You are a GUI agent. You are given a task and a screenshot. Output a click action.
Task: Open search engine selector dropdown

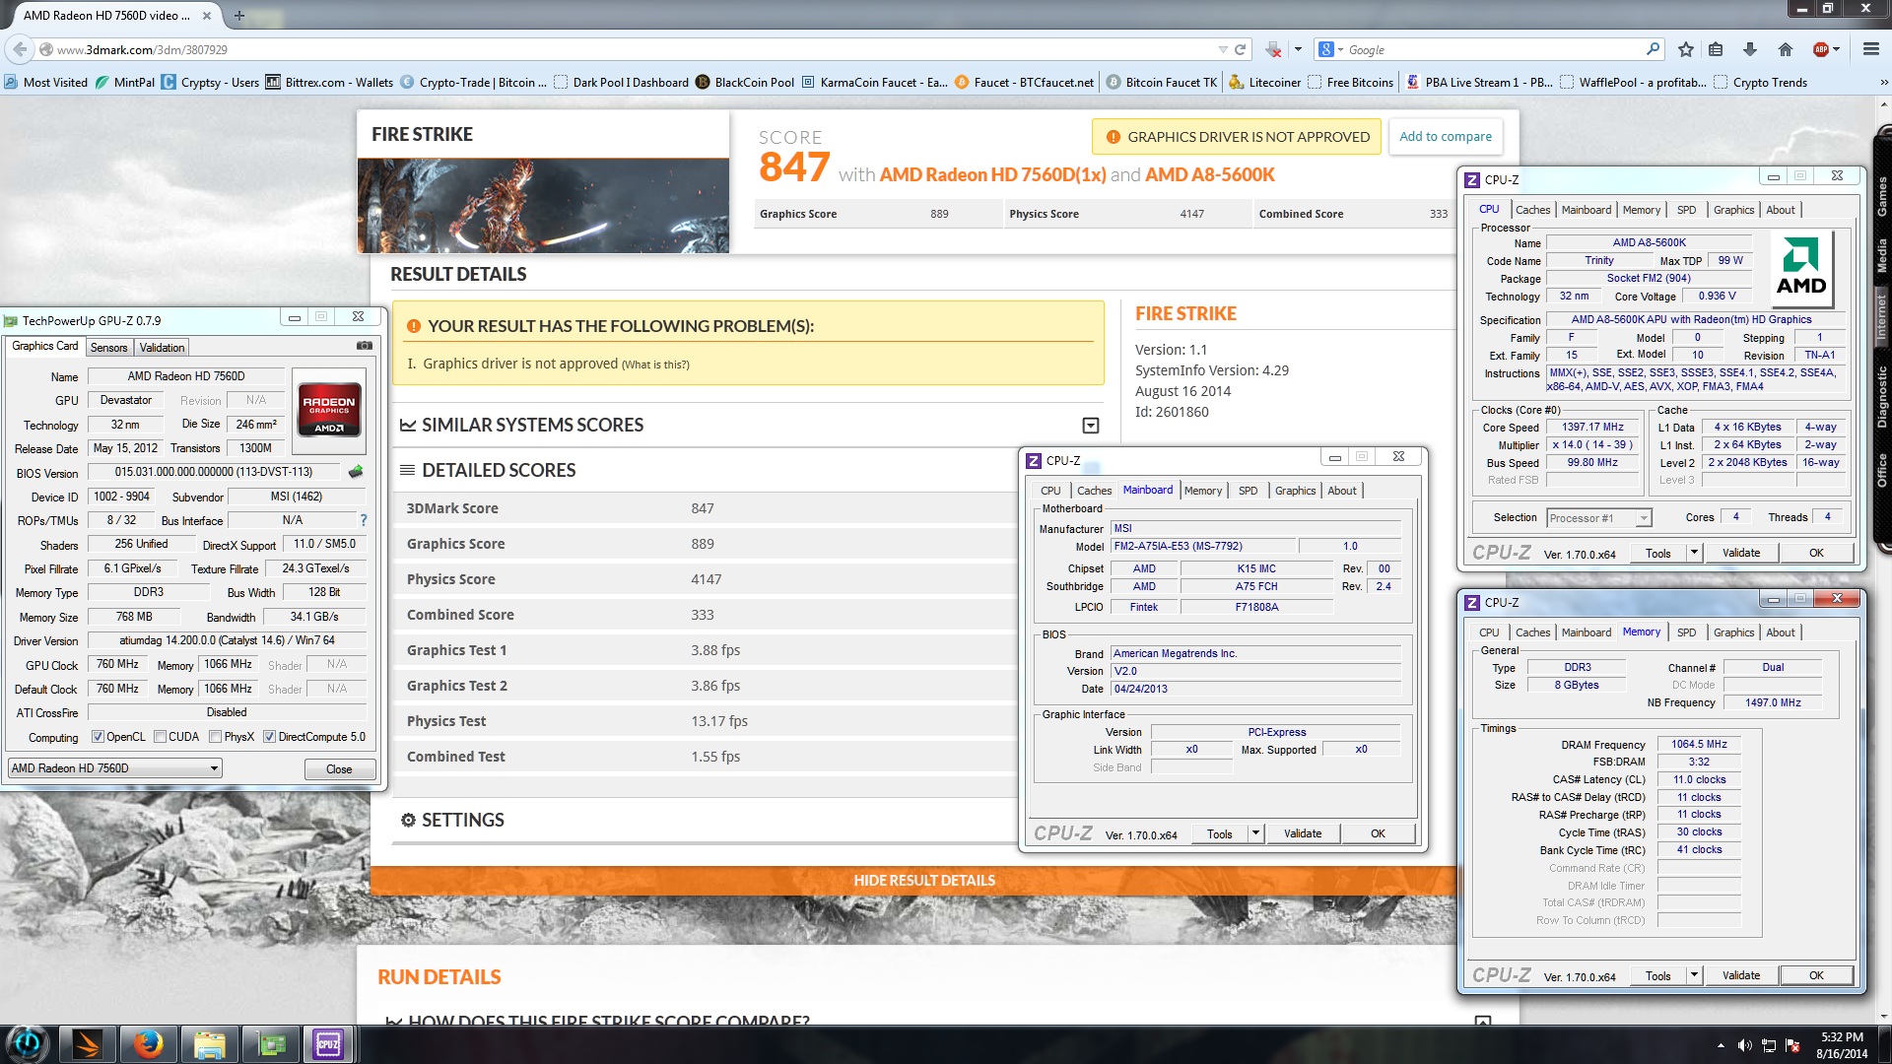[x=1331, y=49]
